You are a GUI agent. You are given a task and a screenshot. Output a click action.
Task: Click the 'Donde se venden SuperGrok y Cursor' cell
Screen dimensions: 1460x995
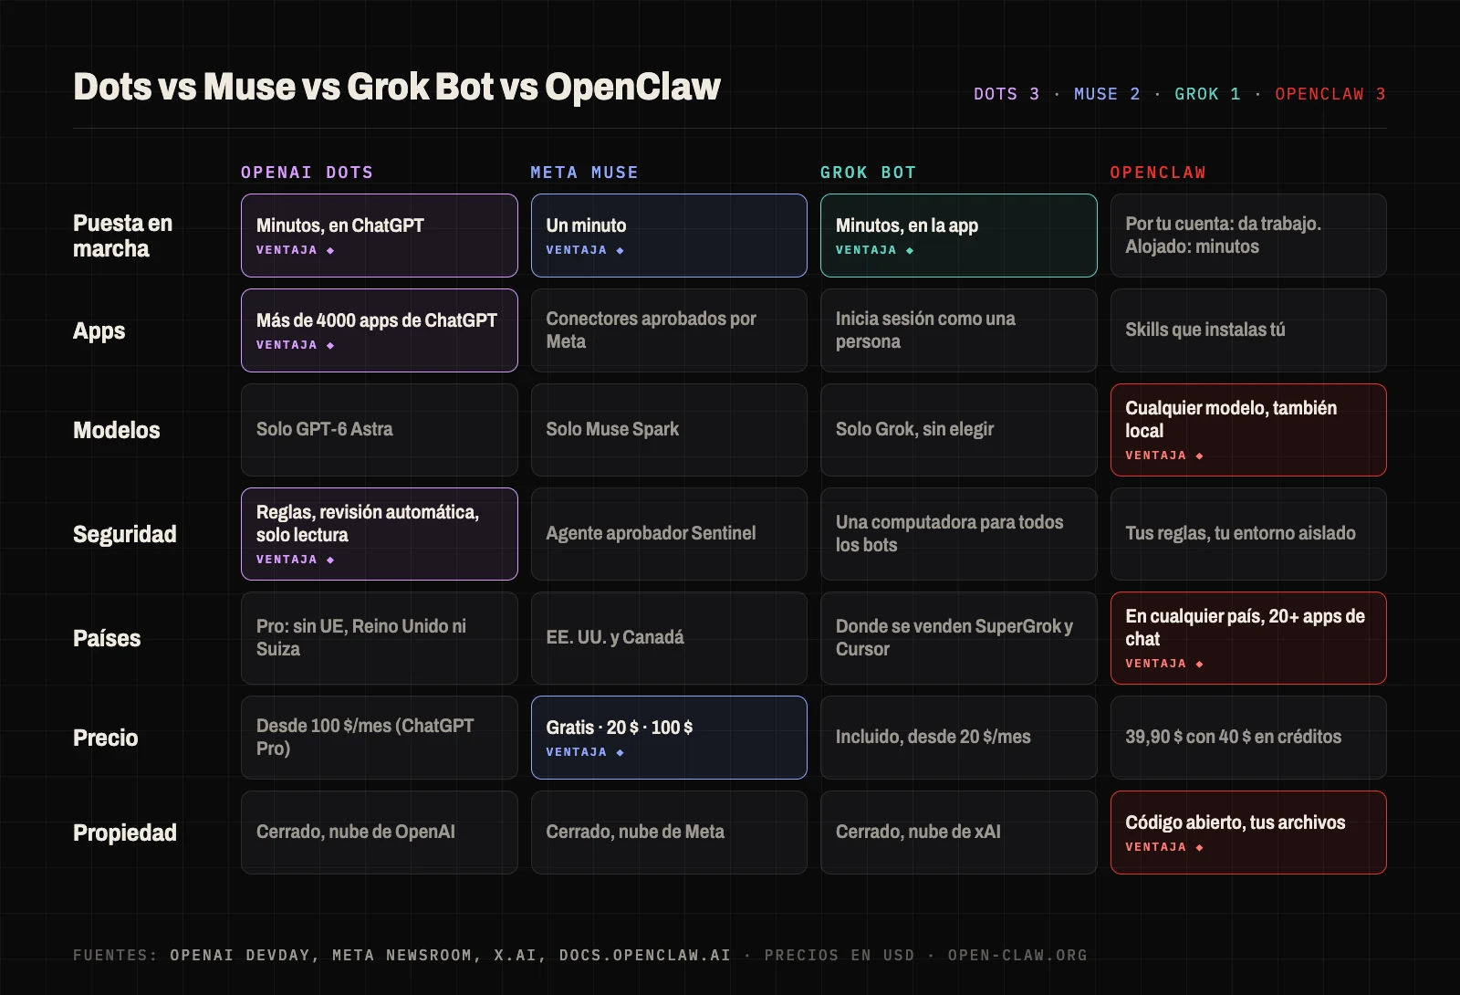(x=959, y=638)
